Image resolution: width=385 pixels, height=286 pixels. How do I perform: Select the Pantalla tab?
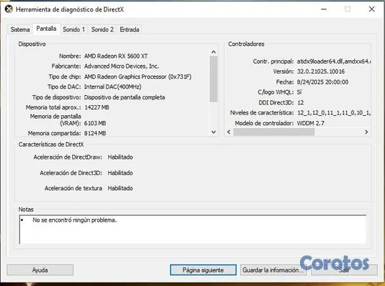[46, 29]
